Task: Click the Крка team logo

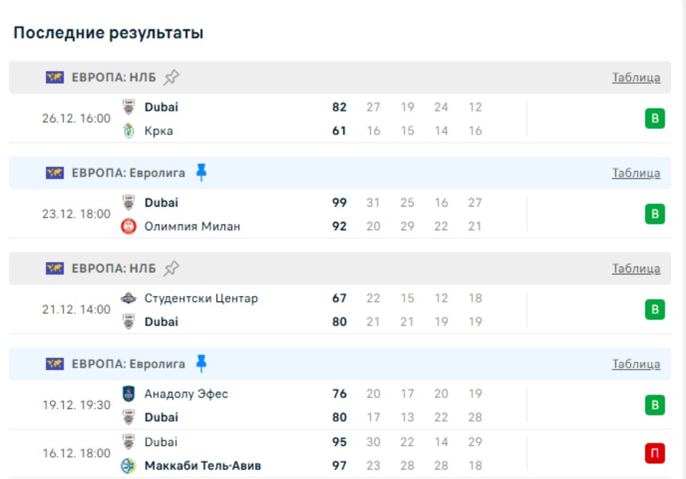Action: (x=129, y=131)
